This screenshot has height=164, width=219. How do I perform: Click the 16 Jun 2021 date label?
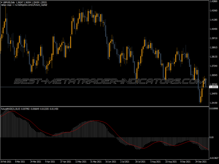click(111, 162)
